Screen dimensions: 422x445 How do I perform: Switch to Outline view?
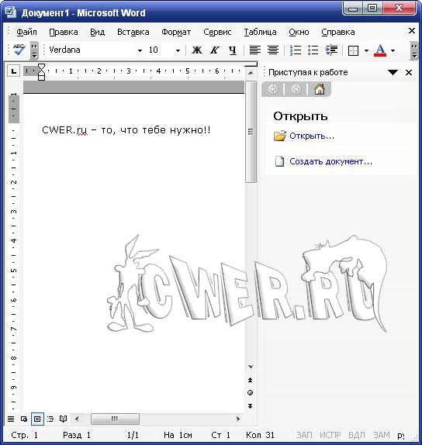(50, 419)
